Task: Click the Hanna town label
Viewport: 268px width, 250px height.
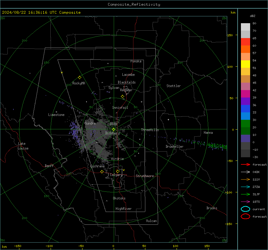Action: point(208,133)
